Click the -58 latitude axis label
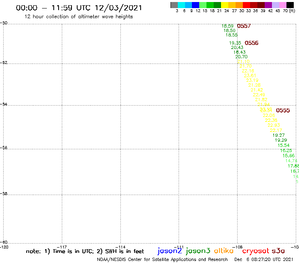This screenshot has height=263, width=299. [4, 194]
